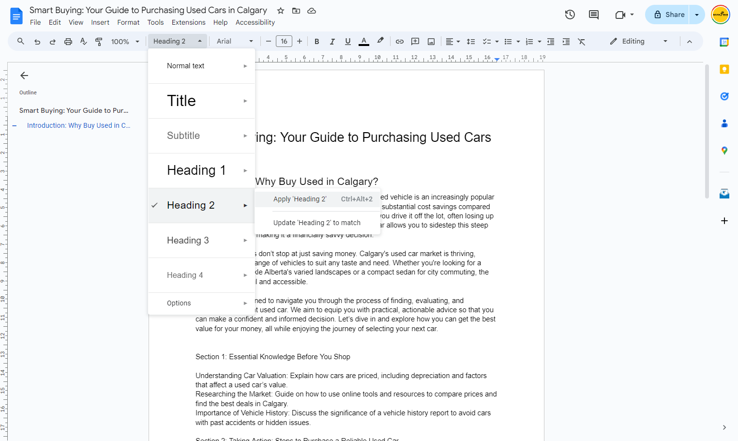The width and height of the screenshot is (738, 441).
Task: Print the document using printer icon
Action: (x=68, y=42)
